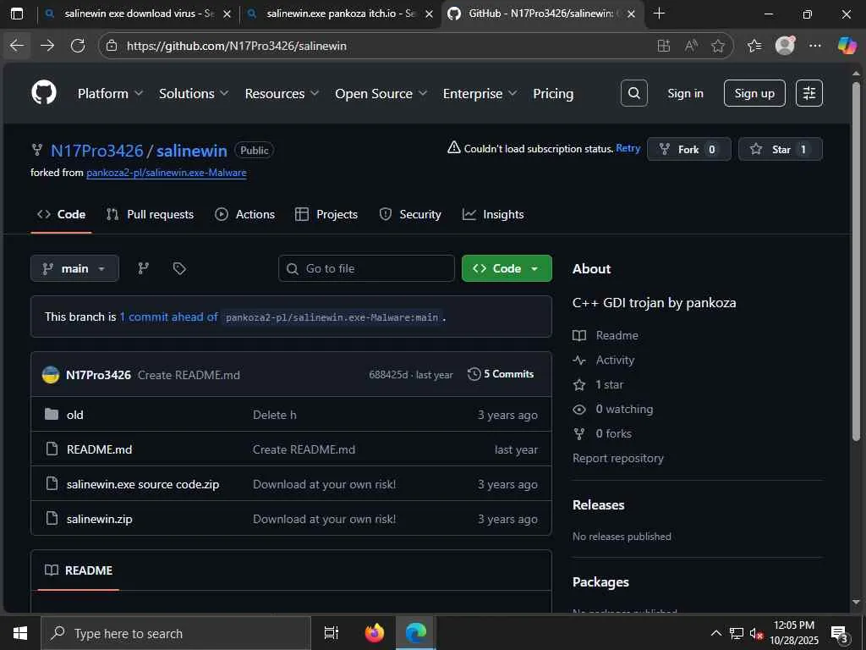Open Firefox from the taskbar

click(375, 633)
